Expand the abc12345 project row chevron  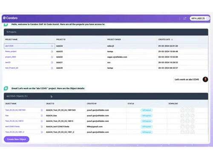click(x=52, y=46)
